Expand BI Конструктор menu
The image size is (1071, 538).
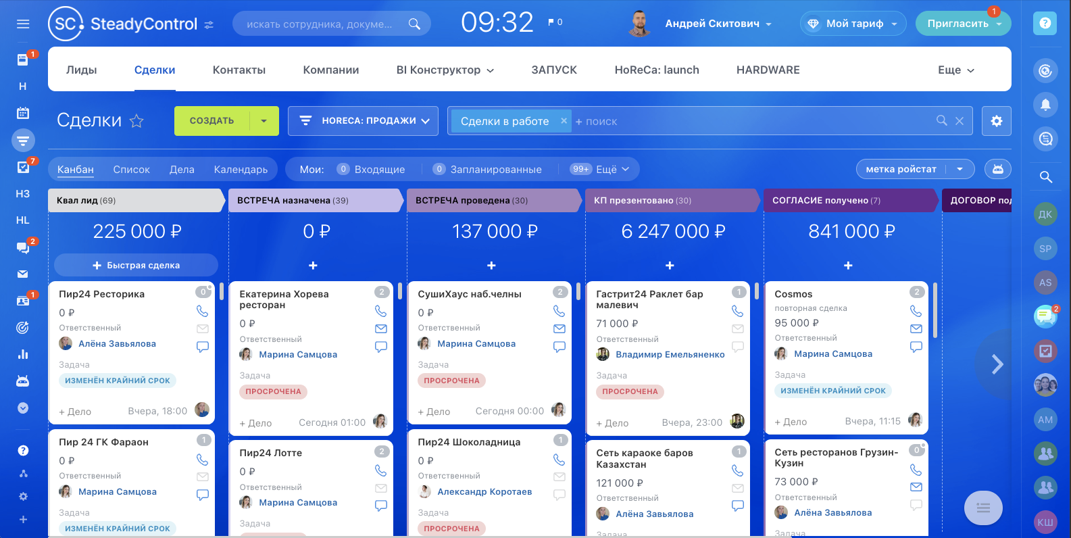pyautogui.click(x=445, y=70)
